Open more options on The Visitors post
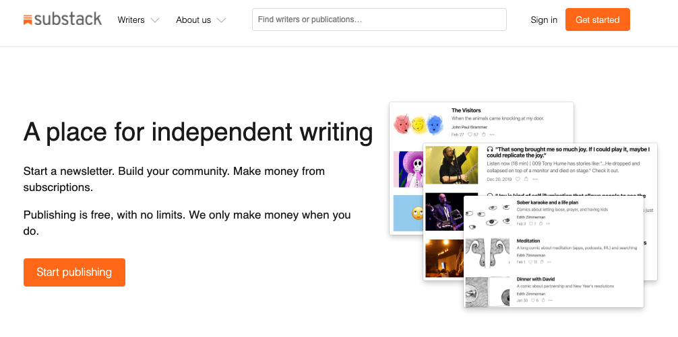The width and height of the screenshot is (678, 337). 492,135
